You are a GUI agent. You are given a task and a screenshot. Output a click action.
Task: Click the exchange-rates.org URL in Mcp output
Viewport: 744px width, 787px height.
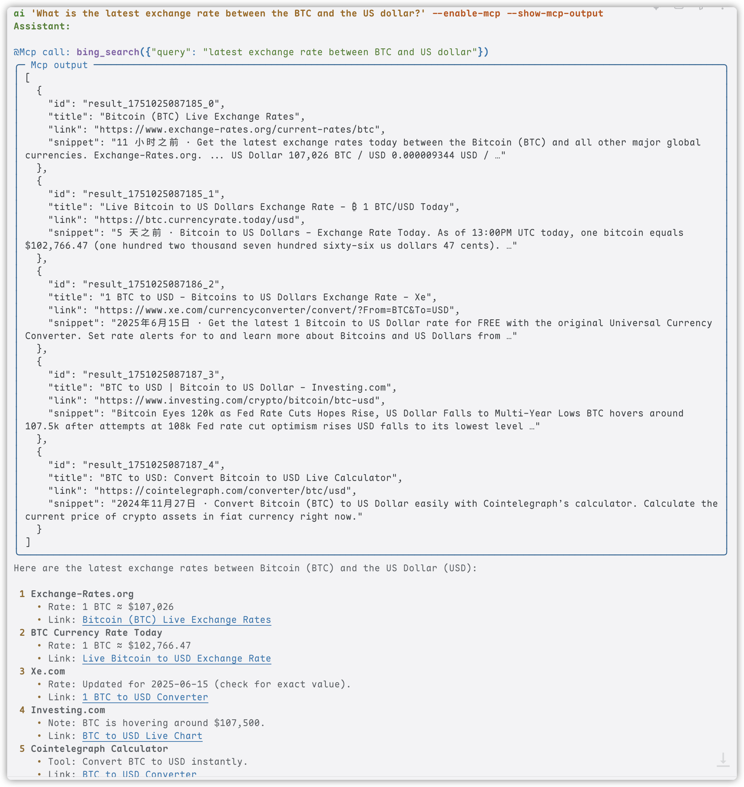pos(237,129)
